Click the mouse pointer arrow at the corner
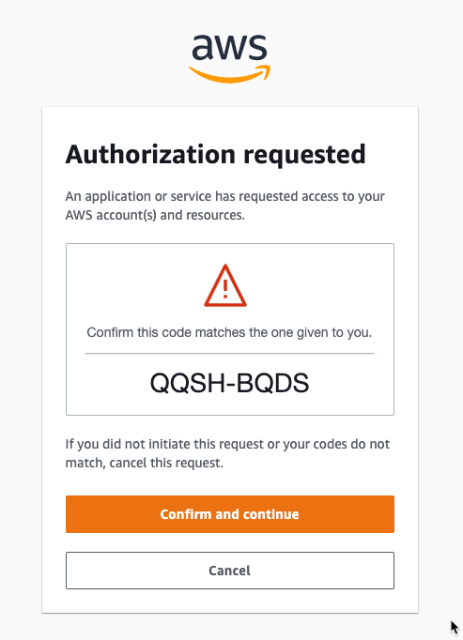This screenshot has width=463, height=640. 455,627
